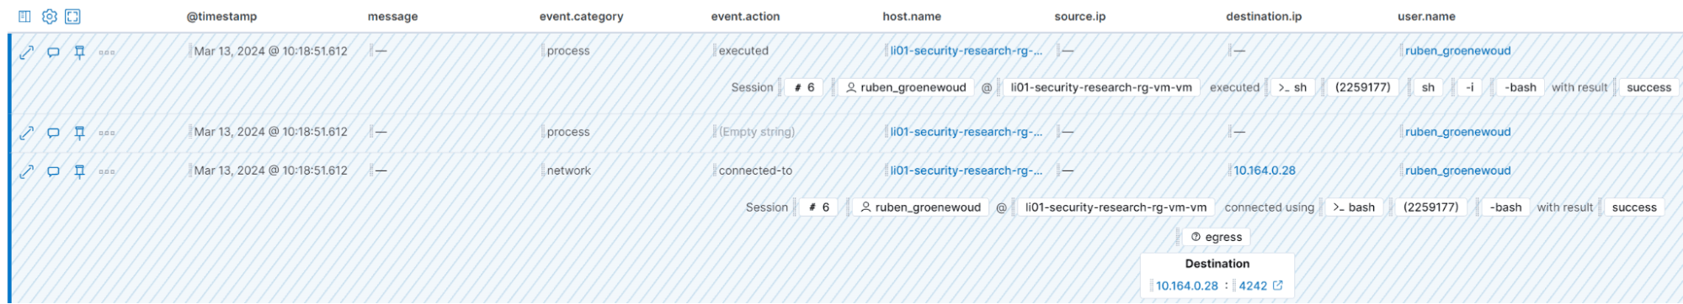This screenshot has width=1683, height=304.
Task: Pin the Empty string process event
Action: coord(80,133)
